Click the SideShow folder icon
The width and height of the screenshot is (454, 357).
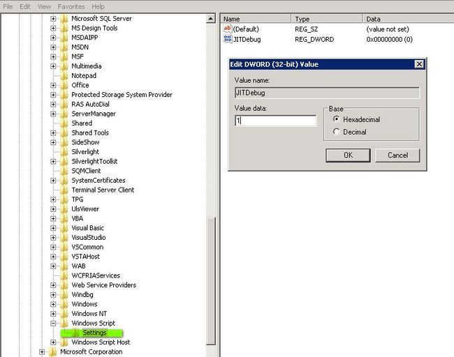pyautogui.click(x=64, y=142)
